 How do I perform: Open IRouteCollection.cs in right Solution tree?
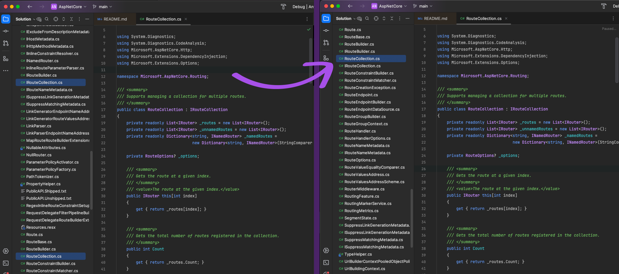click(362, 66)
